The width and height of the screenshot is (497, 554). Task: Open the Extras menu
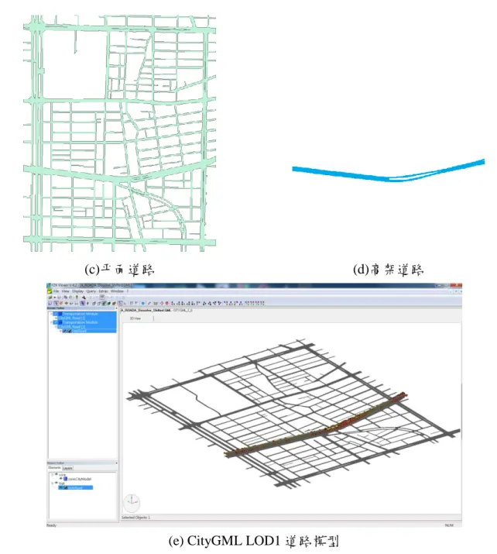[x=104, y=291]
